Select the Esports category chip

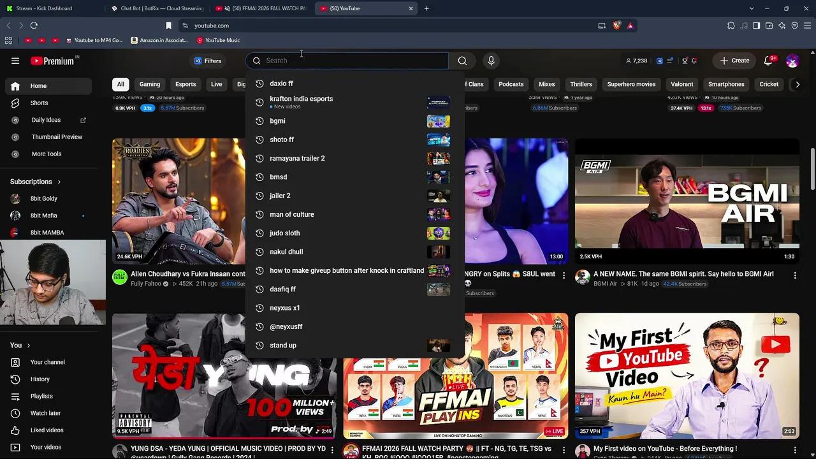[x=186, y=84]
